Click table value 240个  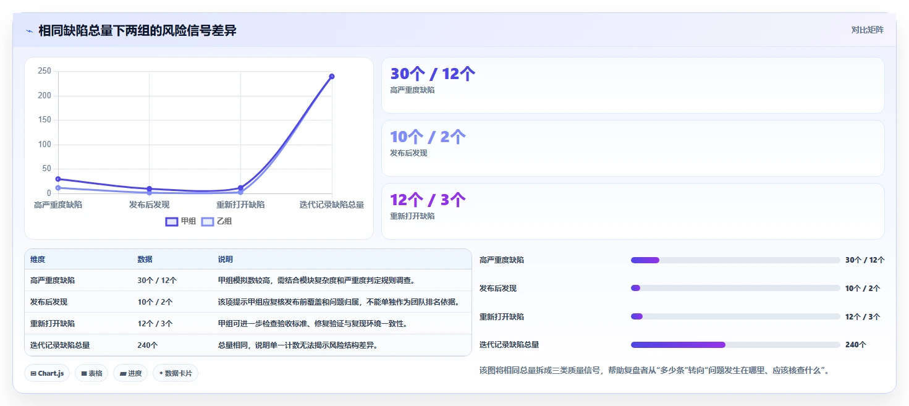tap(148, 345)
